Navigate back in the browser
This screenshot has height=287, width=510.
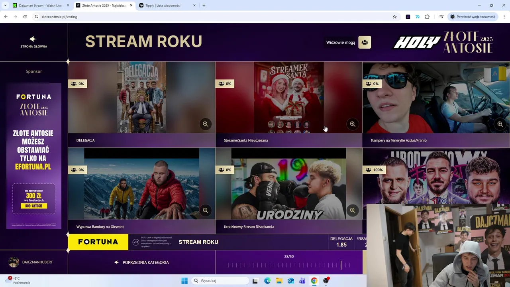[x=6, y=17]
